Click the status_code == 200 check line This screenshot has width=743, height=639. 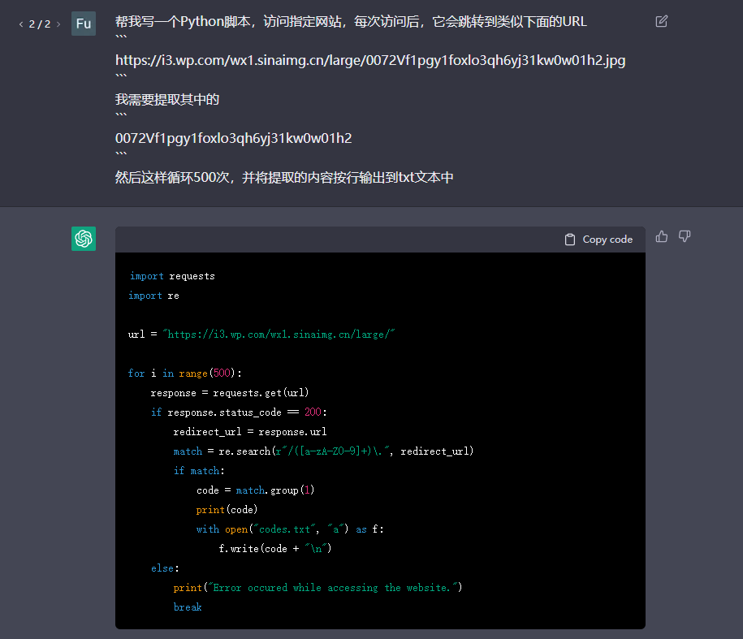[239, 412]
